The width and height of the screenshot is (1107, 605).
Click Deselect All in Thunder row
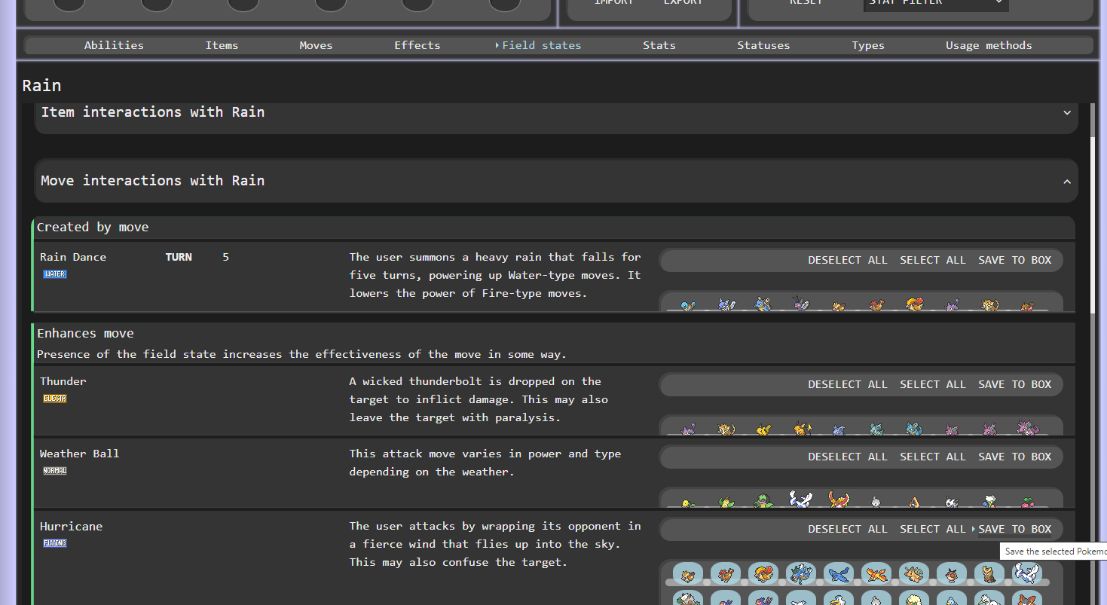coord(848,384)
